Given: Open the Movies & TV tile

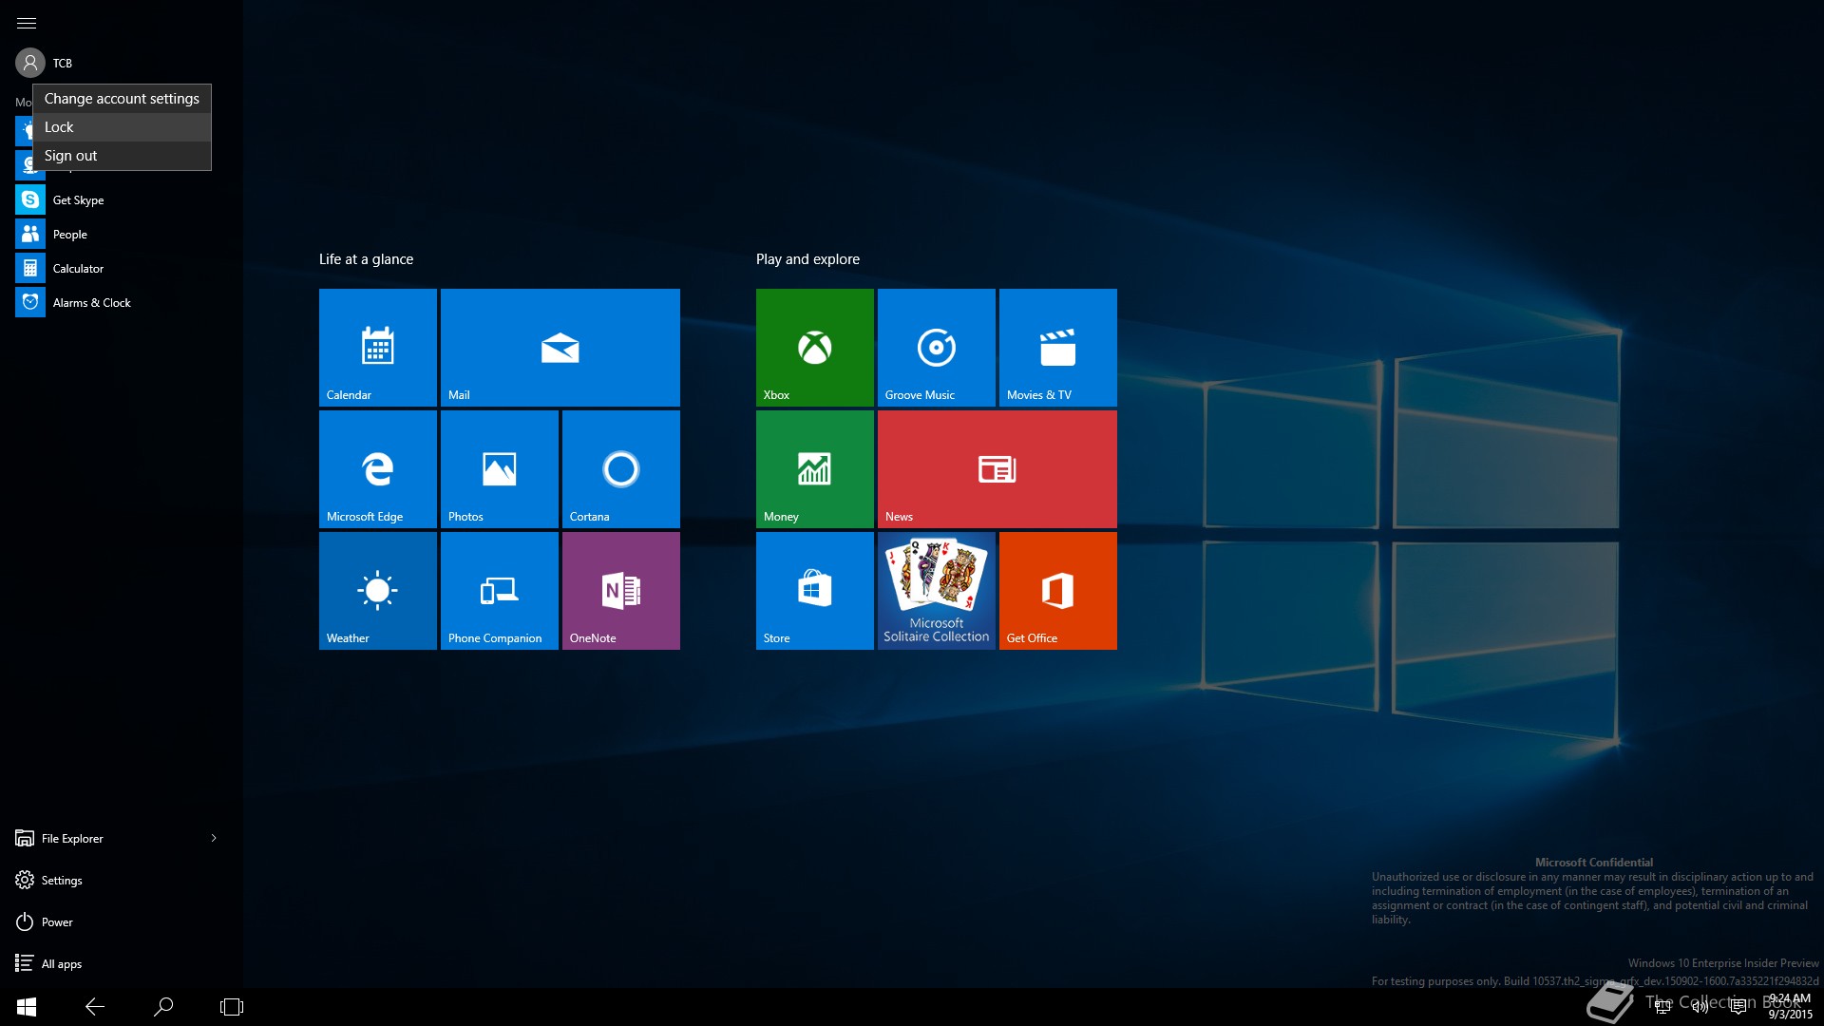Looking at the screenshot, I should [1058, 348].
